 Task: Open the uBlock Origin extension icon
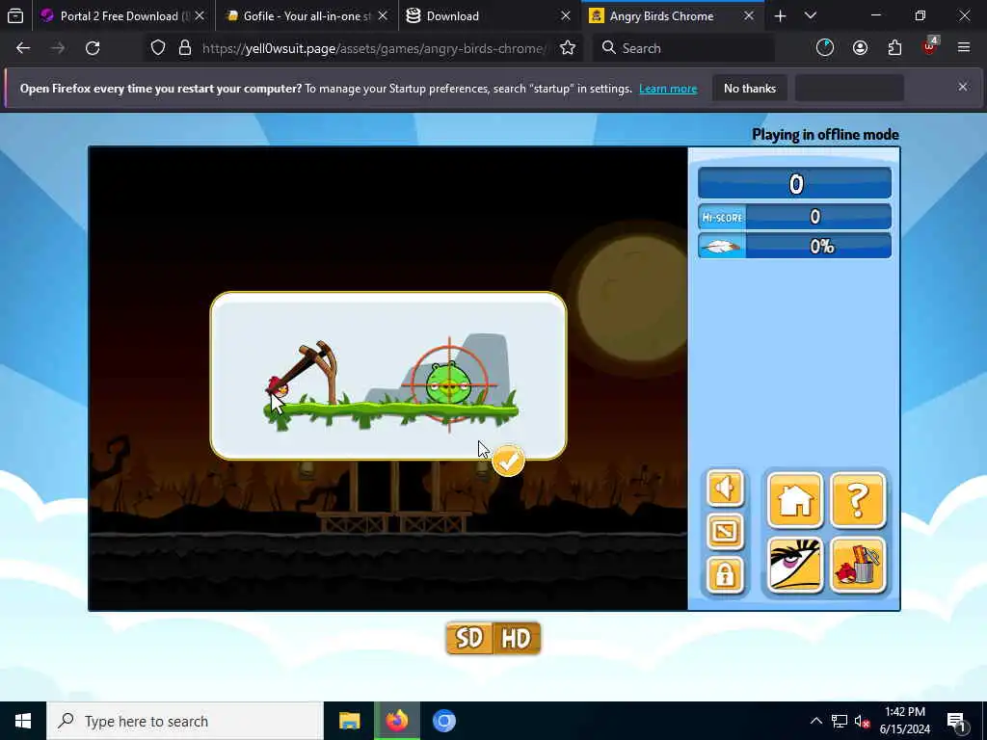(x=929, y=46)
